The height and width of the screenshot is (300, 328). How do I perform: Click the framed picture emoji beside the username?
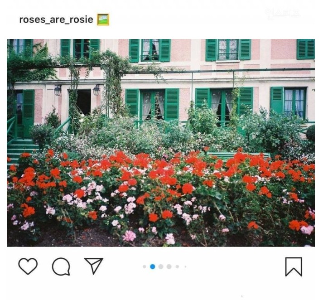103,19
